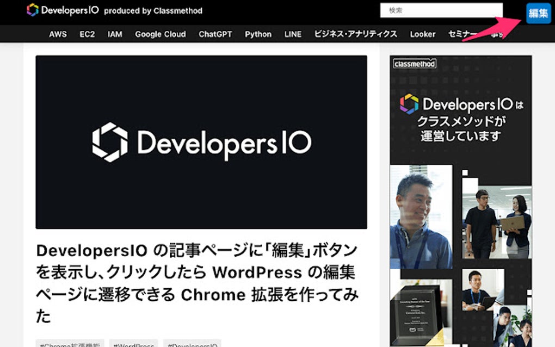This screenshot has width=555, height=347.
Task: Click the DevelopersIO hexagon logo in the header
Action: tap(32, 9)
